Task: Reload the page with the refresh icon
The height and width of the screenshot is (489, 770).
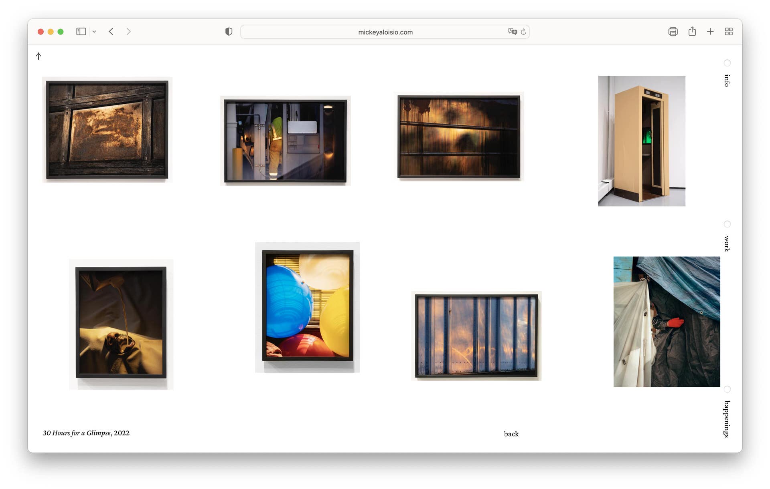Action: pos(523,32)
